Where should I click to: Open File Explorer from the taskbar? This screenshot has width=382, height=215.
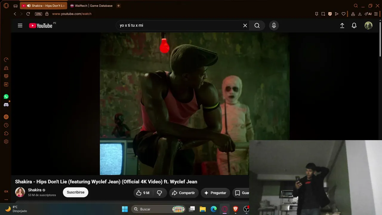tap(203, 209)
